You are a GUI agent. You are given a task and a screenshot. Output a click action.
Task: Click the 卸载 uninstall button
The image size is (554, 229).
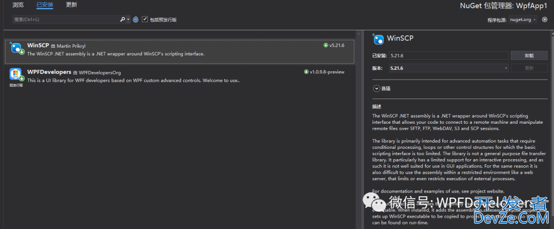(529, 55)
